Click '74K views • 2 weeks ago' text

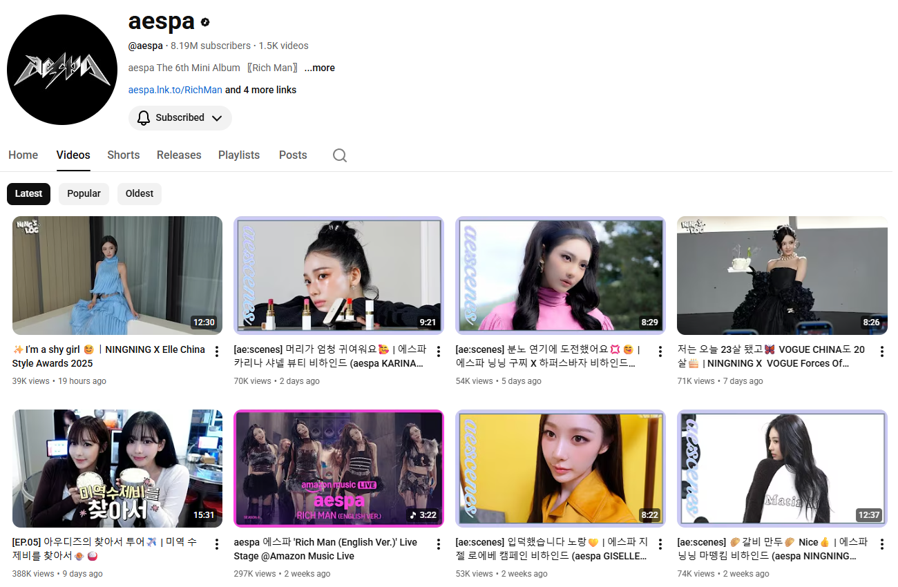point(723,574)
